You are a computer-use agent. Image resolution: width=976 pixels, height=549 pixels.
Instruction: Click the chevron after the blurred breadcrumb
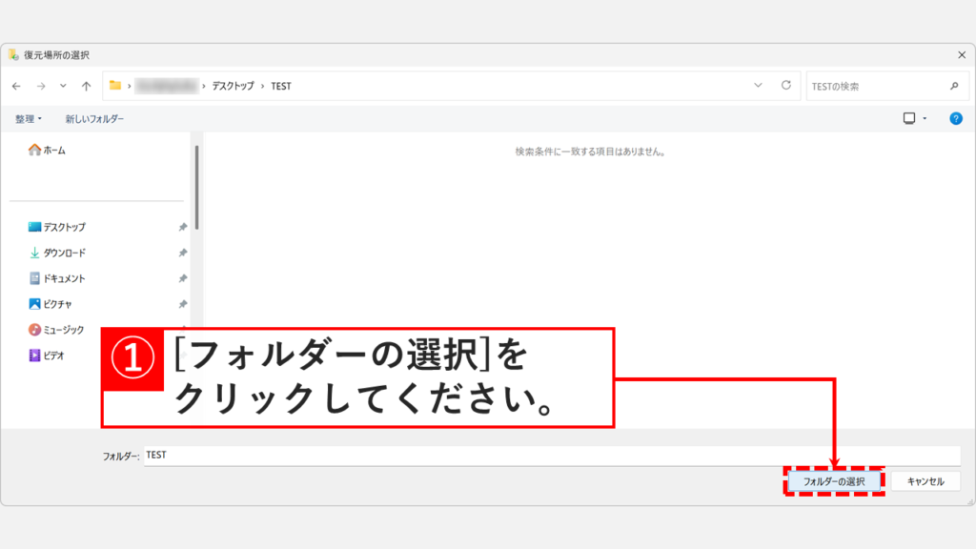(204, 86)
